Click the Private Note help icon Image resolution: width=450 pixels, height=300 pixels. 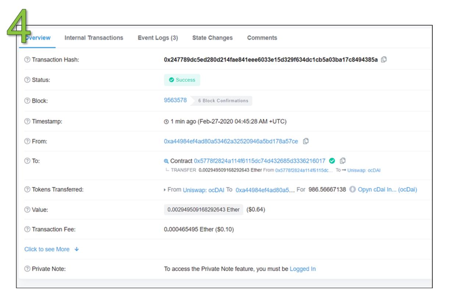coord(27,269)
